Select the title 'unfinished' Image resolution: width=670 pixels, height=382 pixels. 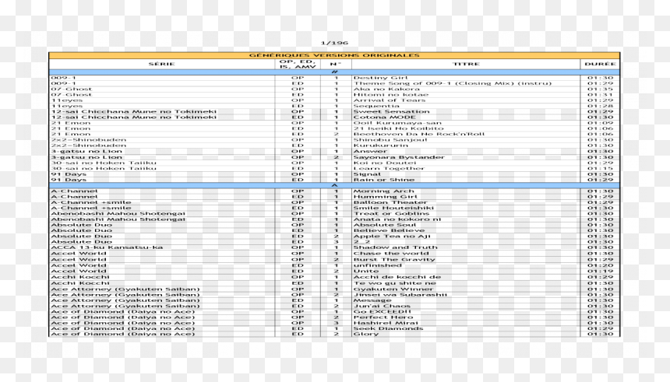click(x=377, y=265)
